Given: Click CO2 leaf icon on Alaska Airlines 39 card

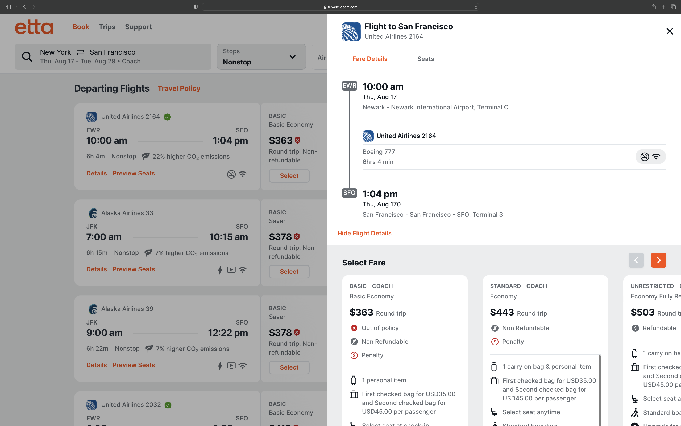Looking at the screenshot, I should (x=149, y=349).
